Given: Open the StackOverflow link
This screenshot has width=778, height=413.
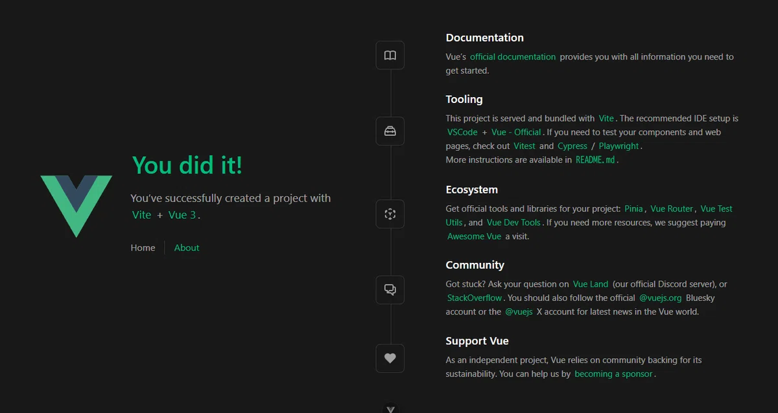Looking at the screenshot, I should tap(475, 298).
